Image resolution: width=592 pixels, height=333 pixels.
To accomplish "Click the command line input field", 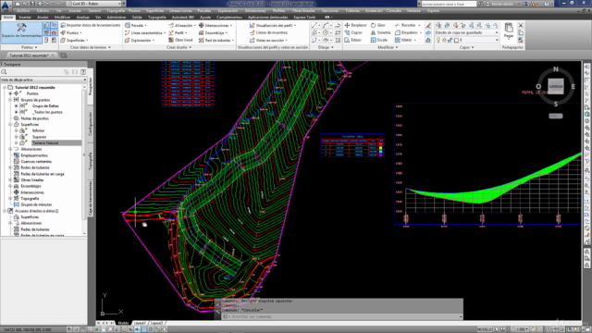I will coord(343,316).
